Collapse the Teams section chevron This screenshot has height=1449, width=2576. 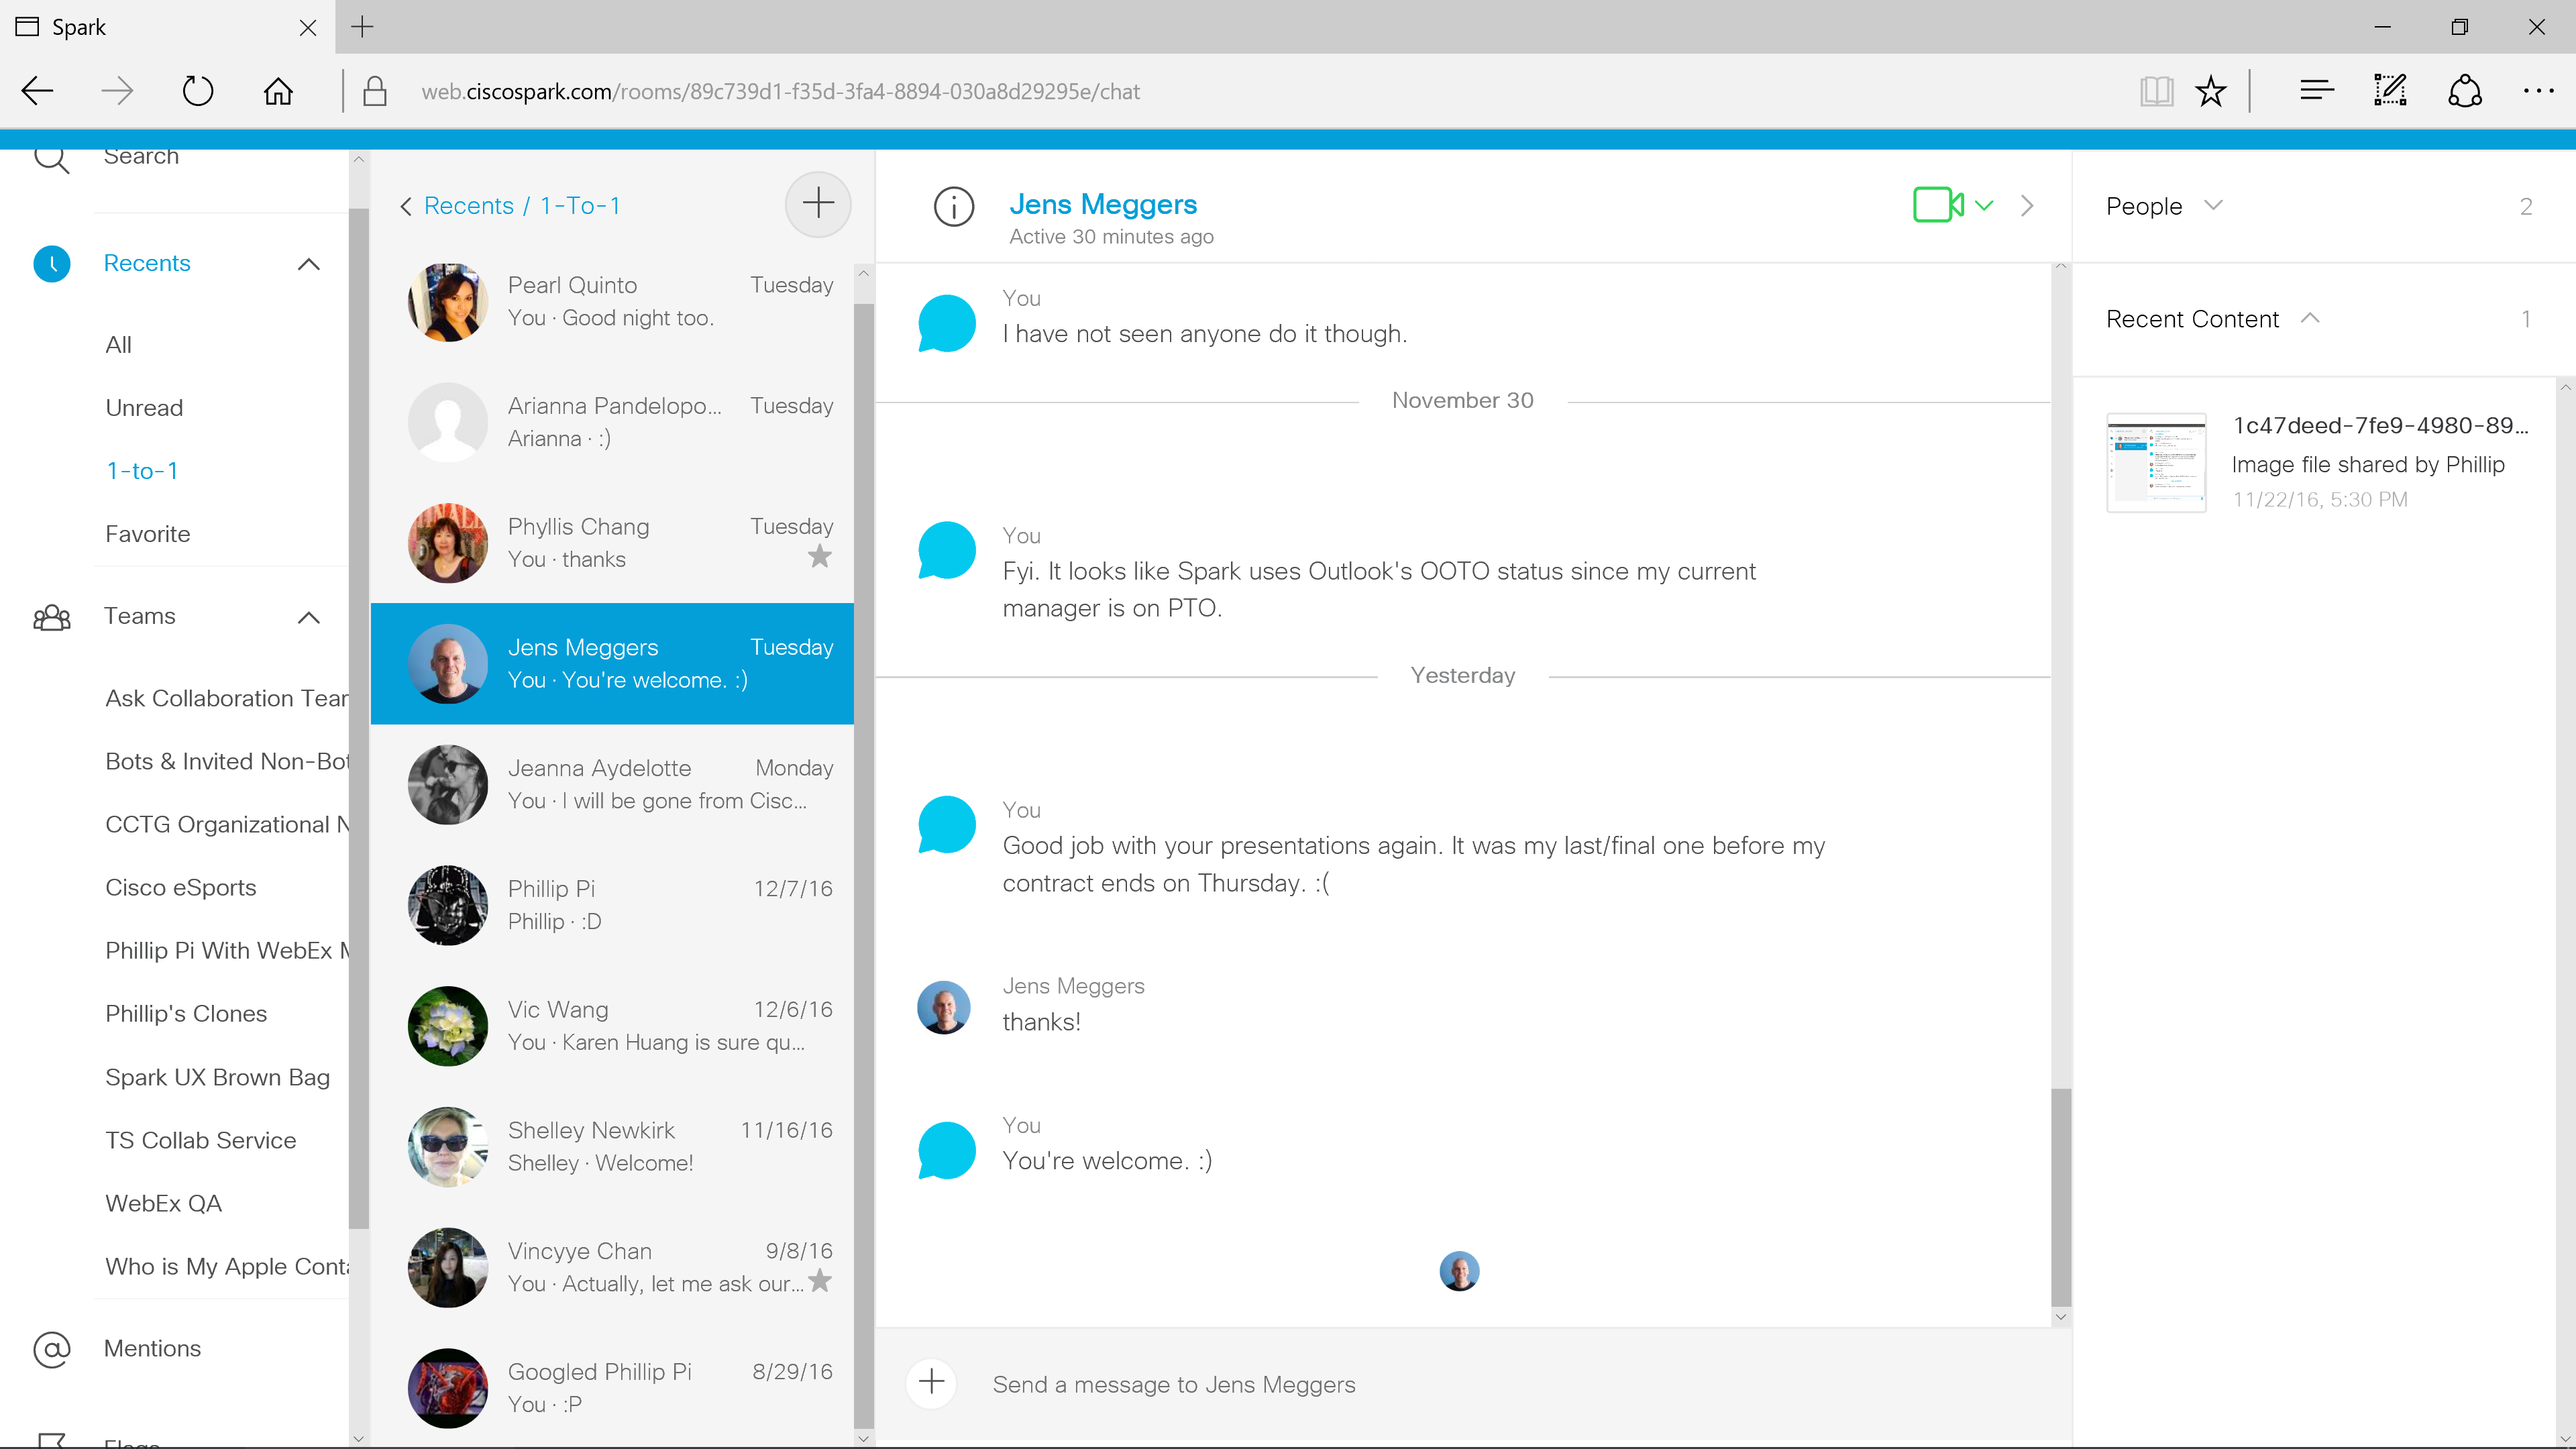(309, 617)
